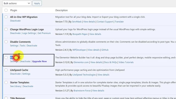Deactivate LiteSpeed Cache plugin
Image resolution: width=176 pixels, height=99 pixels.
15,74
